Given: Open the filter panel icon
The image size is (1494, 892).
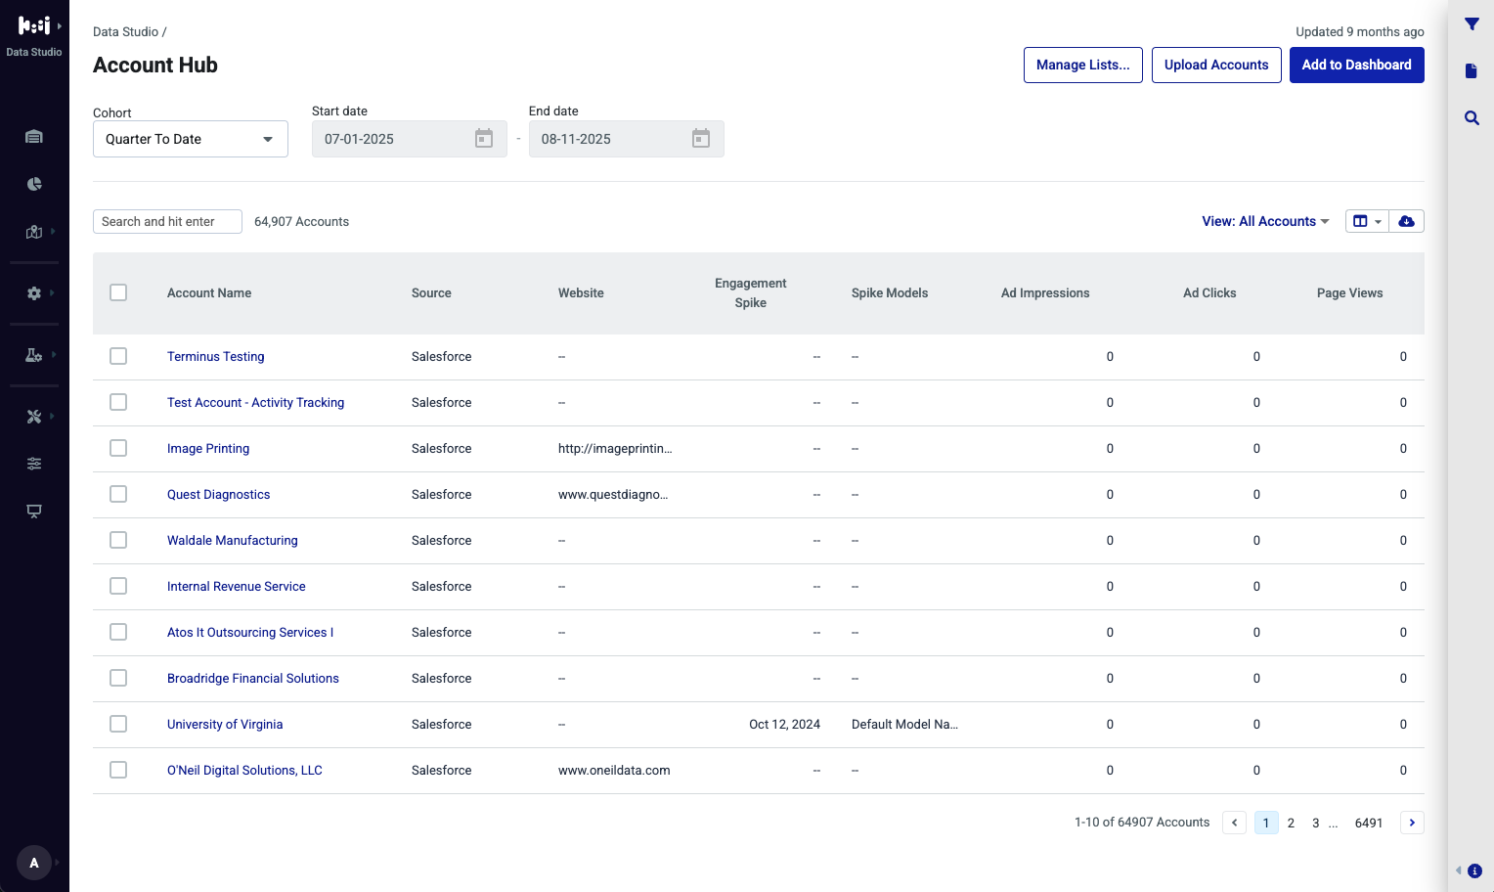Looking at the screenshot, I should (x=1472, y=24).
